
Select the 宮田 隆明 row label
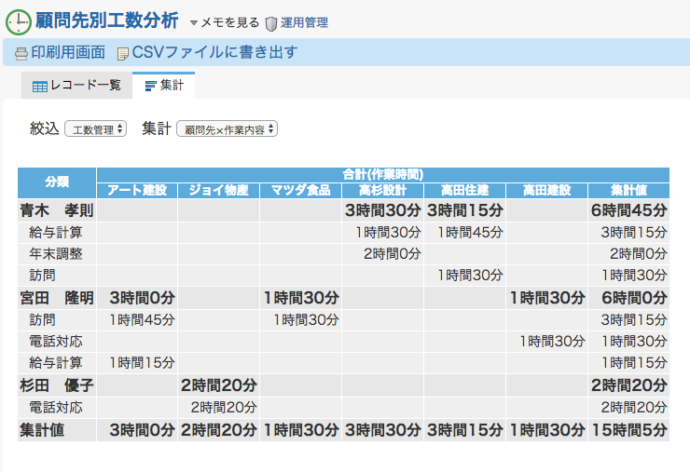pyautogui.click(x=57, y=298)
